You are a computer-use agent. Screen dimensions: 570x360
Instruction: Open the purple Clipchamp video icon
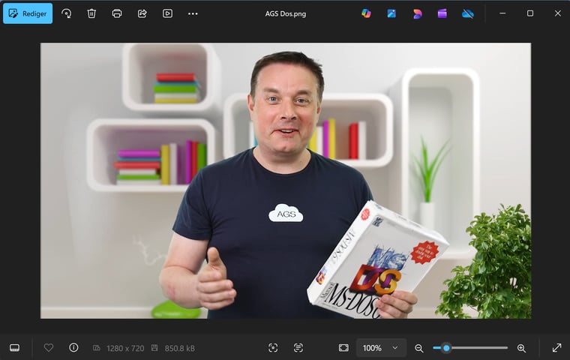click(442, 13)
